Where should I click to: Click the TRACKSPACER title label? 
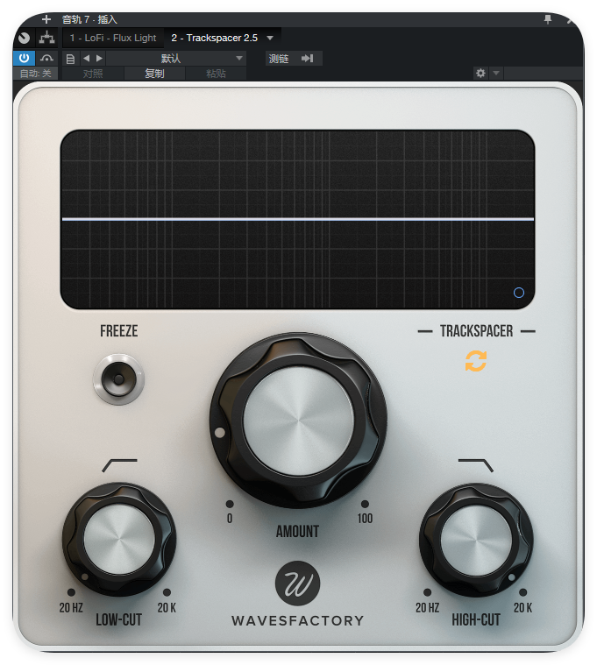tap(477, 331)
